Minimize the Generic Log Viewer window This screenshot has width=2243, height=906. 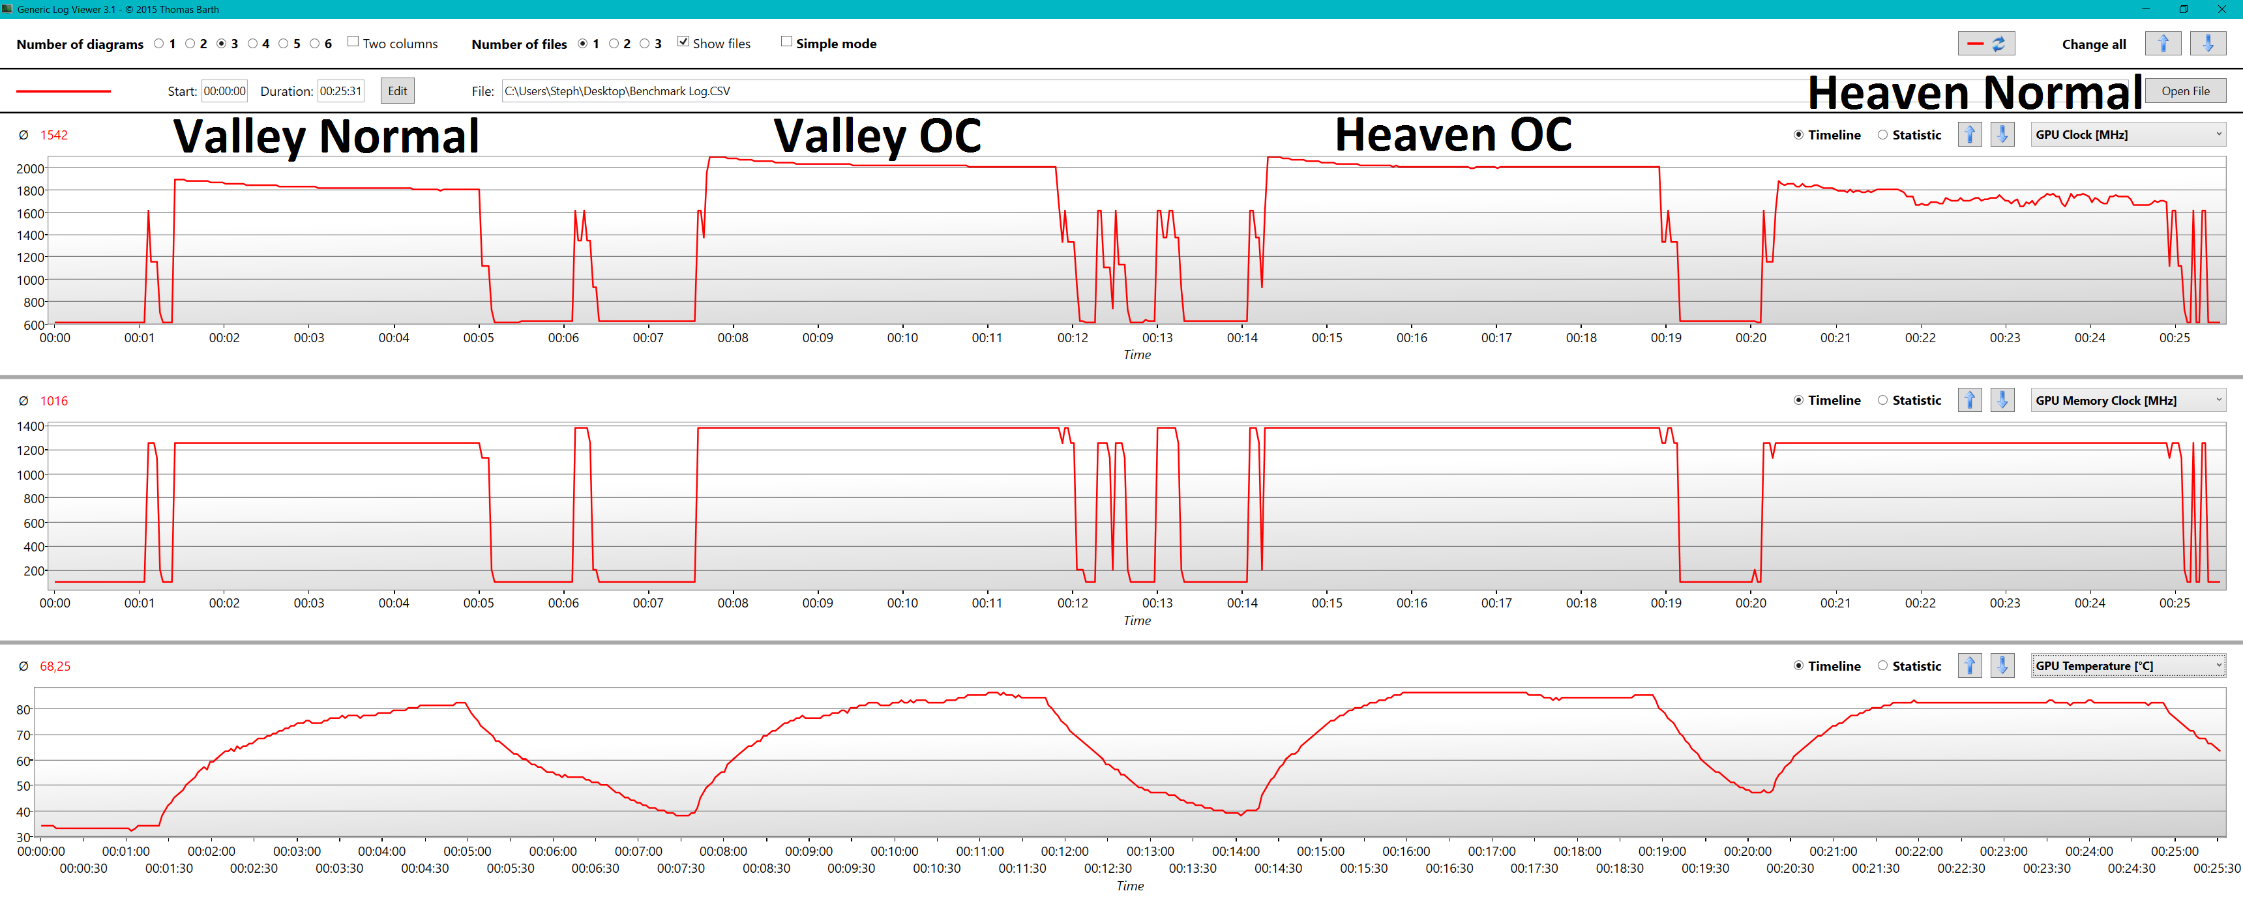tap(2145, 8)
